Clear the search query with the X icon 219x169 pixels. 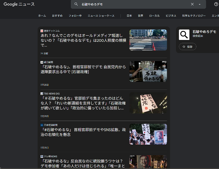pos(192,4)
